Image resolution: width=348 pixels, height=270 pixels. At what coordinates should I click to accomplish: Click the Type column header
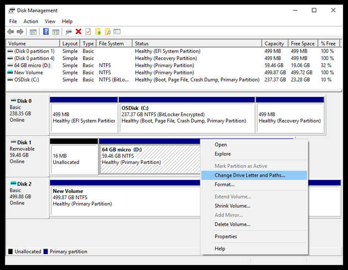click(x=88, y=44)
